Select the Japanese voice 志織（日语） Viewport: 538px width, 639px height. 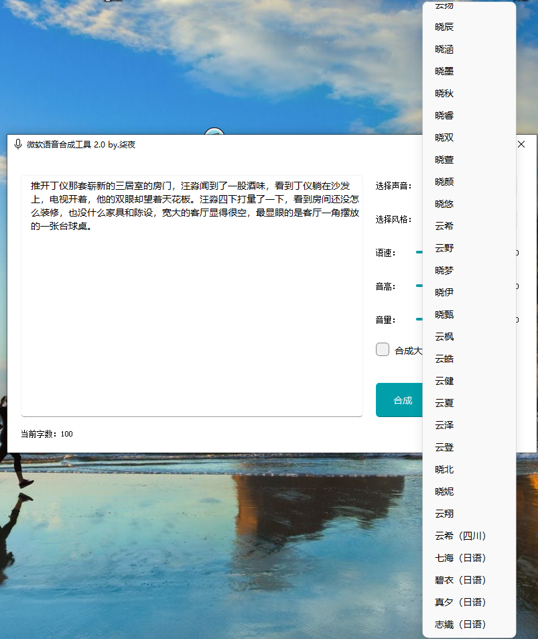point(460,624)
